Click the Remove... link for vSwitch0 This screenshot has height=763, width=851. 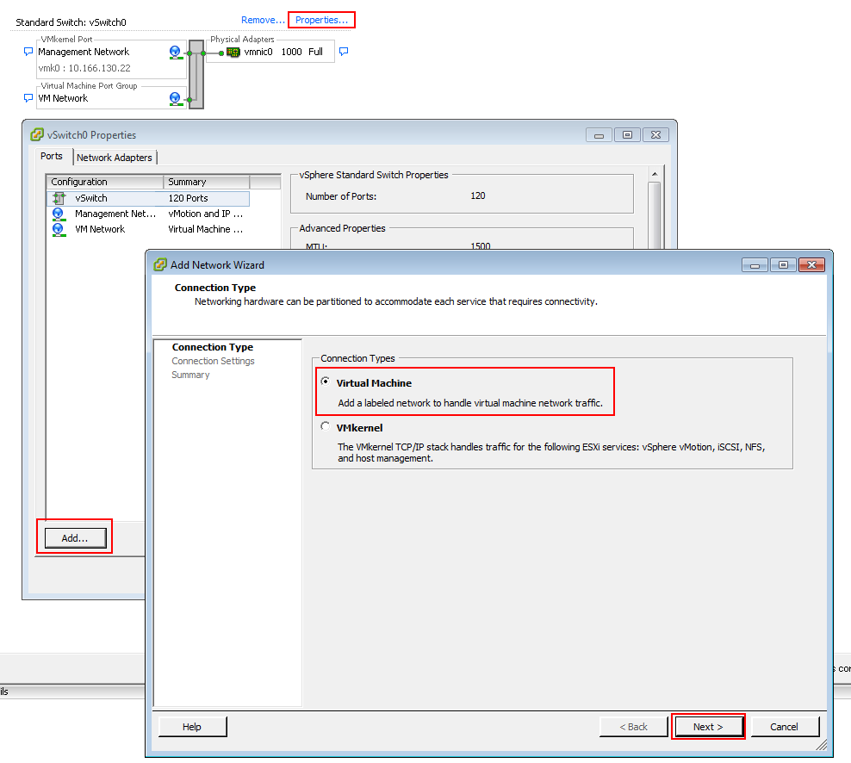tap(264, 20)
